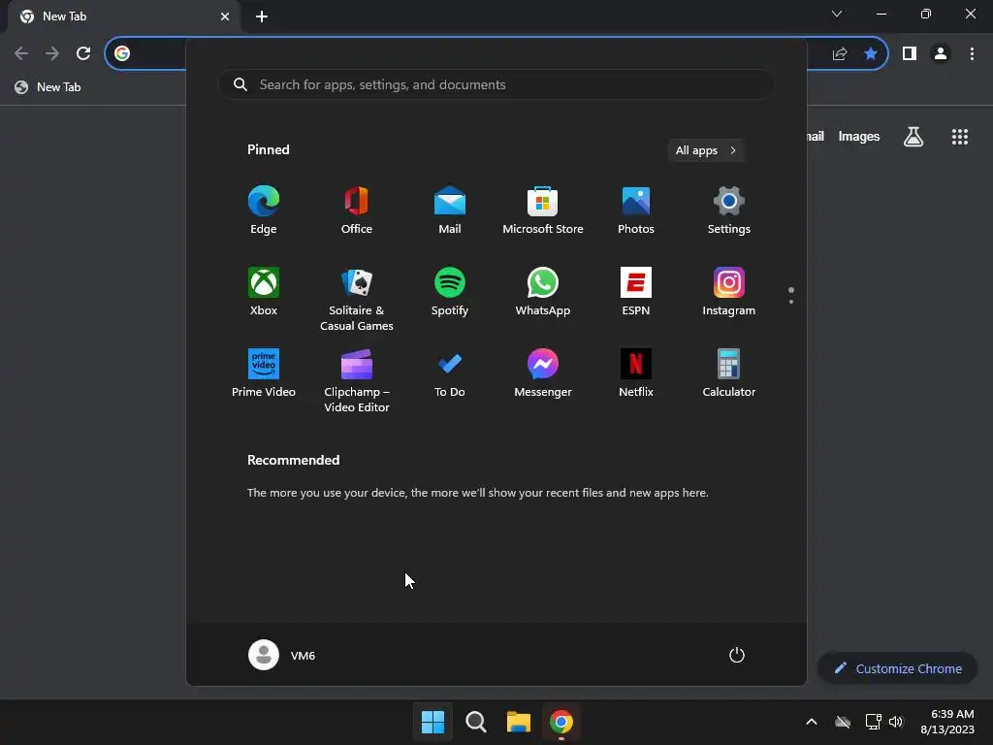This screenshot has width=993, height=745.
Task: Launch Netflix from pinned apps
Action: (636, 373)
